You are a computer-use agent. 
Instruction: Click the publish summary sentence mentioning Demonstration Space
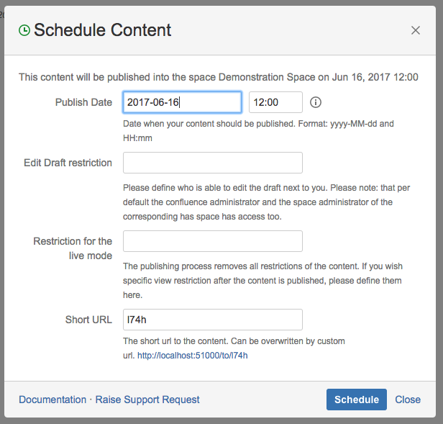coord(219,76)
